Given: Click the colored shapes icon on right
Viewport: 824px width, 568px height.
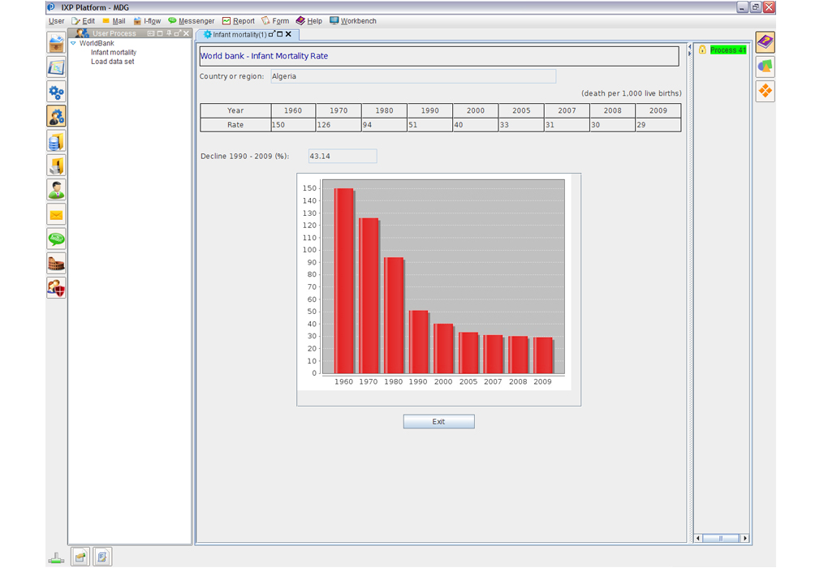Looking at the screenshot, I should point(765,67).
